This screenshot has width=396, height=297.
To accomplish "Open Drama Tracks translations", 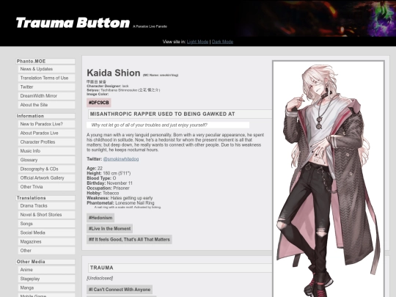I will tap(46, 206).
